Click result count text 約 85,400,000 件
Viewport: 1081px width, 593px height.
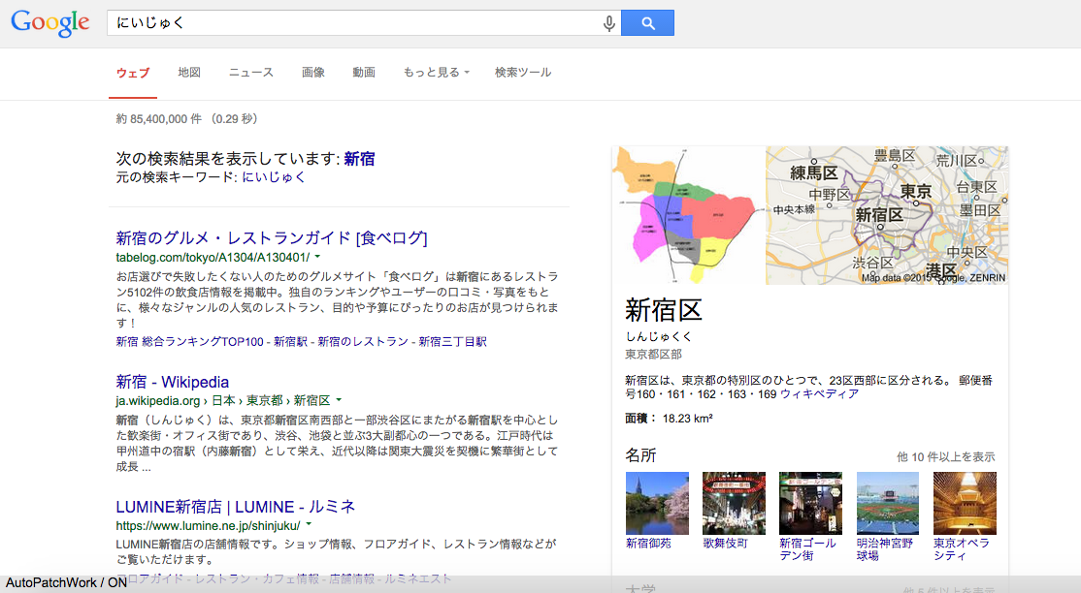158,119
